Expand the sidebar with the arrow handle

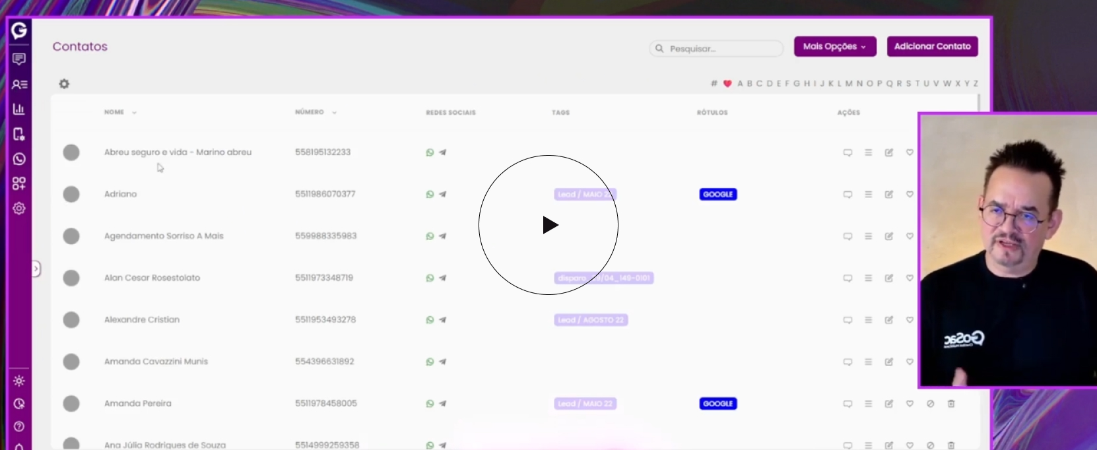[36, 269]
